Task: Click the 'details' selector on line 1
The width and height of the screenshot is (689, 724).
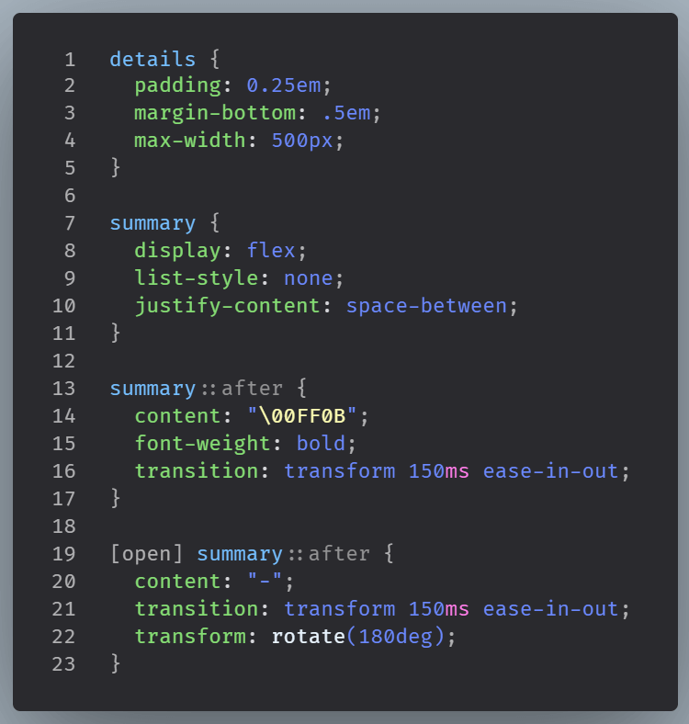Action: [152, 60]
